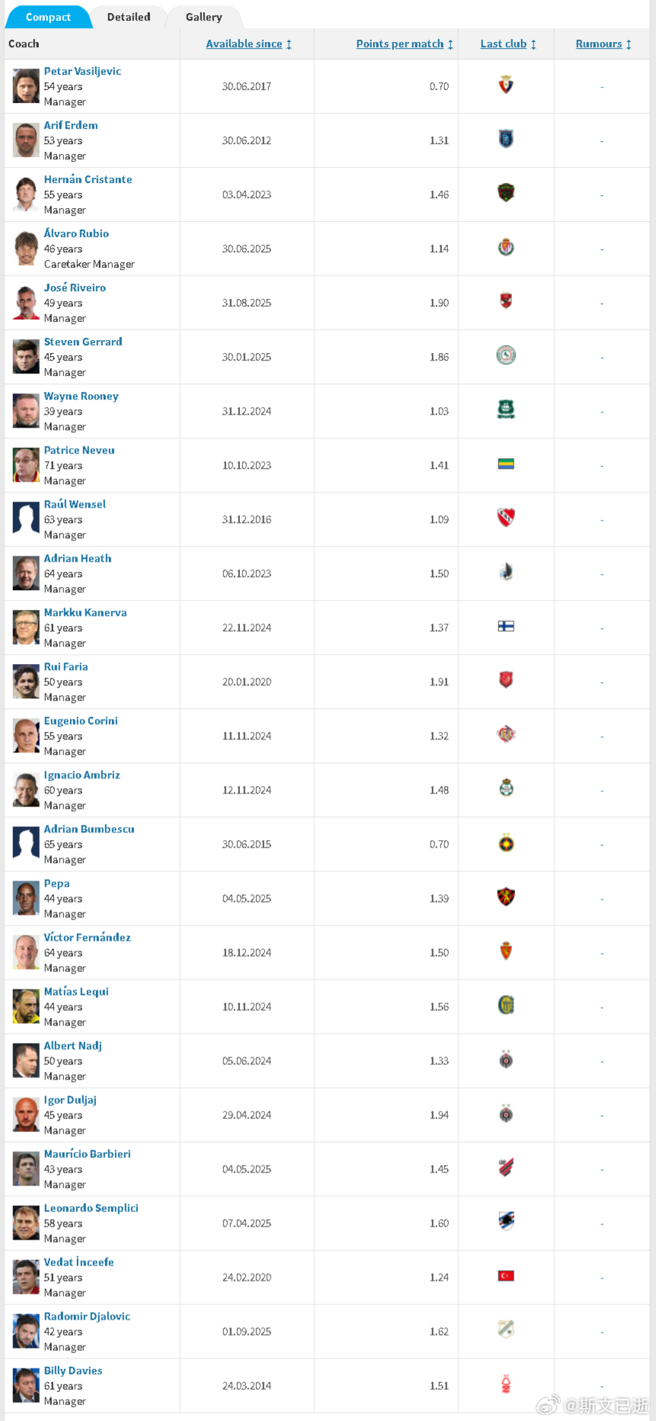
Task: Switch to the Detailed tab
Action: click(129, 17)
